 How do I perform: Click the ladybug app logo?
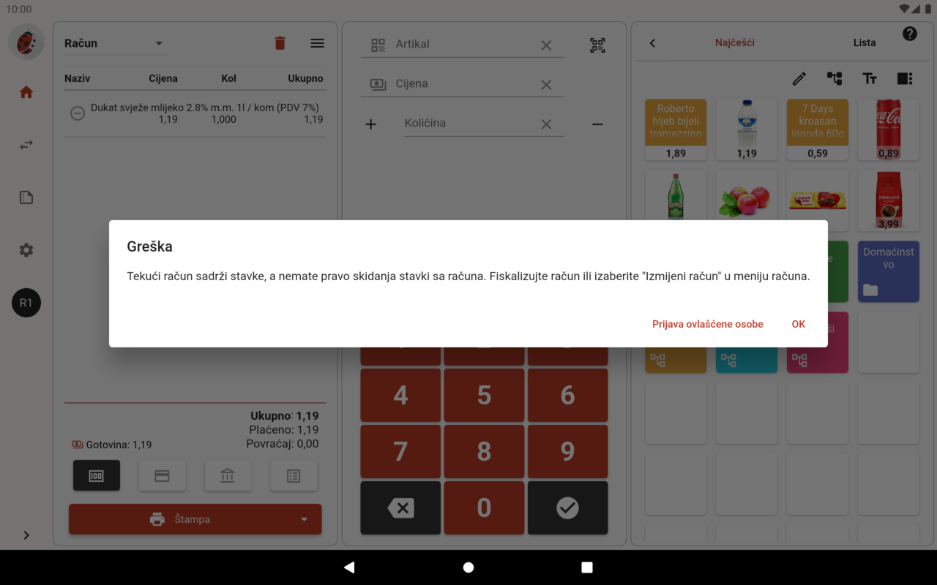tap(26, 42)
